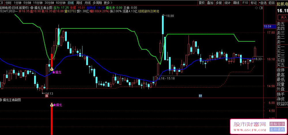Viewport: 288px width, 135px height.
Task: Click the red 搞龙 signal bar in sub chart
Action: (x=52, y=121)
